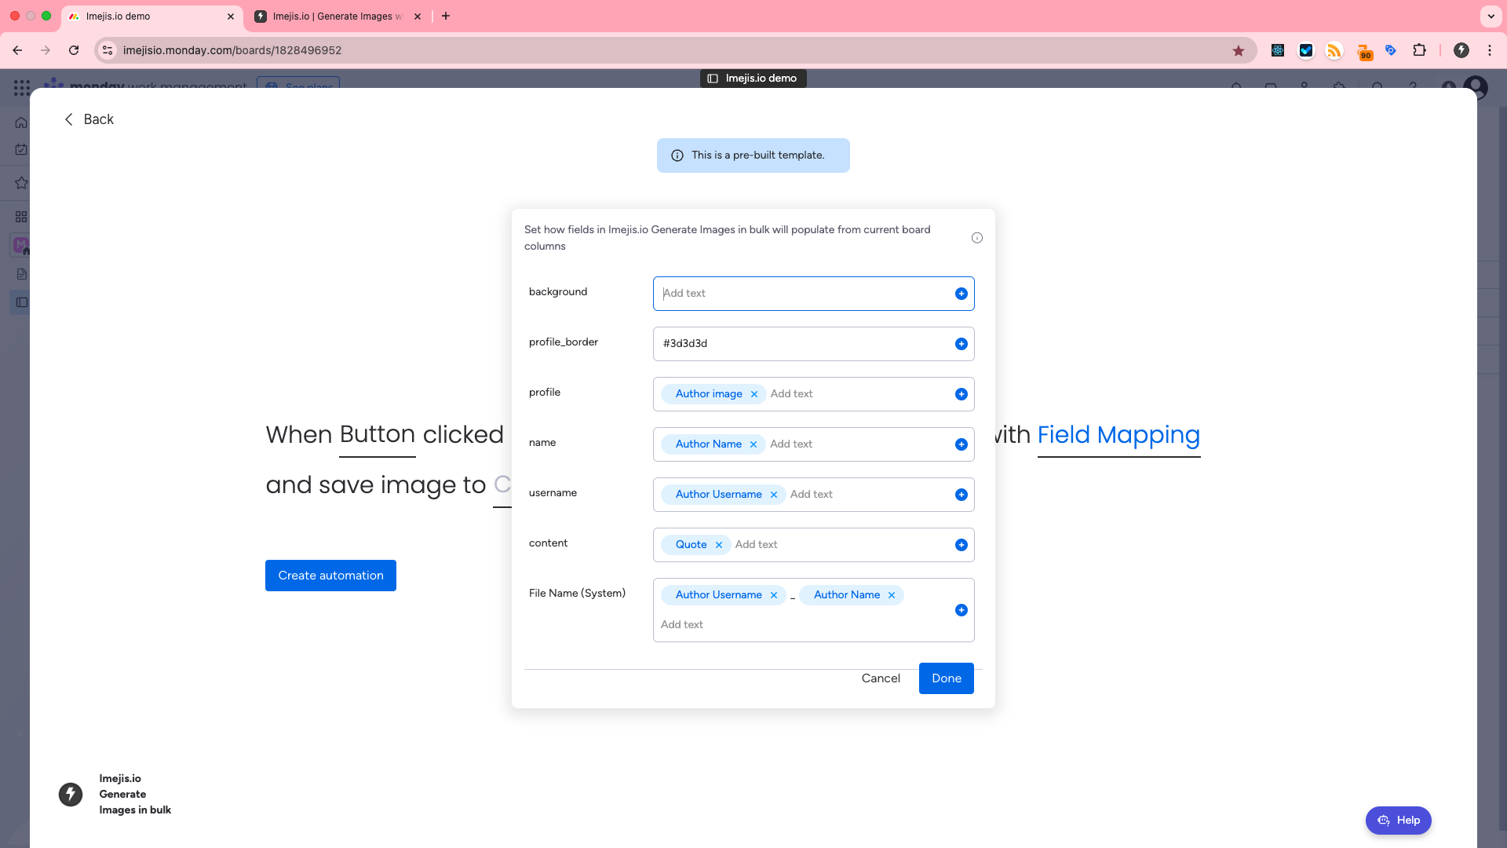Click the site info icon in address bar
1507x848 pixels.
[x=108, y=50]
